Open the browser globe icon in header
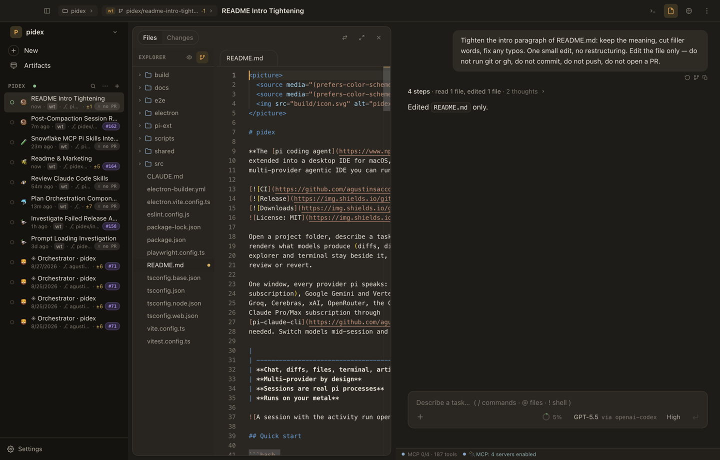The height and width of the screenshot is (460, 720). click(x=688, y=11)
